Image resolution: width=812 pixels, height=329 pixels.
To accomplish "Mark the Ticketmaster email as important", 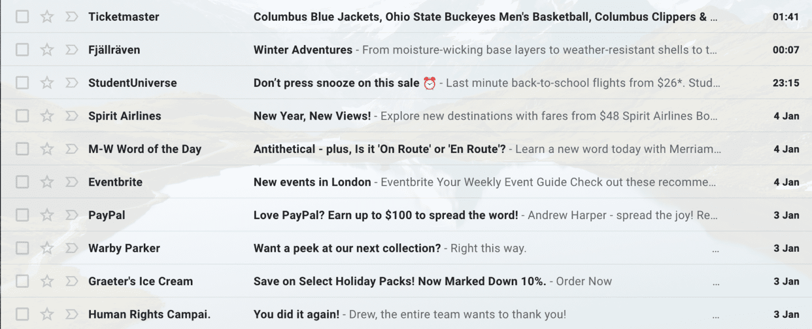I will point(72,16).
